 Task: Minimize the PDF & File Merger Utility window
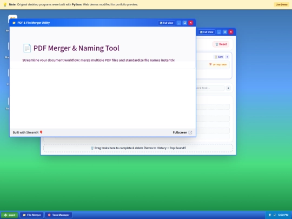tap(179, 23)
